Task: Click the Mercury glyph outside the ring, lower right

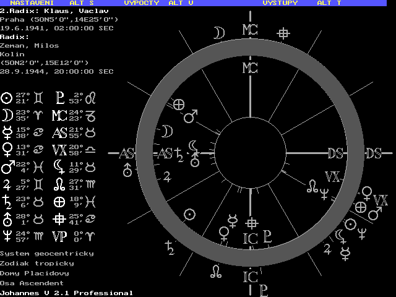Action: click(345, 254)
